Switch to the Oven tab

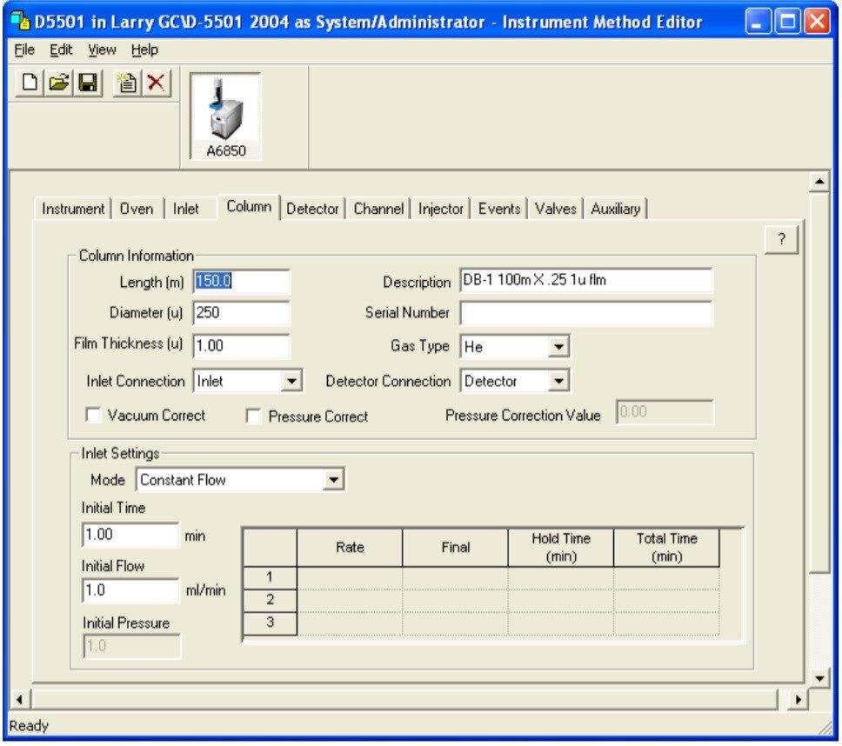point(137,209)
